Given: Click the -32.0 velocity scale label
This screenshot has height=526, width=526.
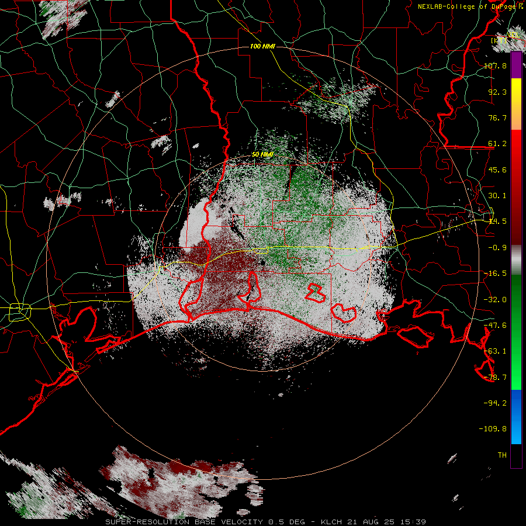Looking at the screenshot, I should pos(495,300).
